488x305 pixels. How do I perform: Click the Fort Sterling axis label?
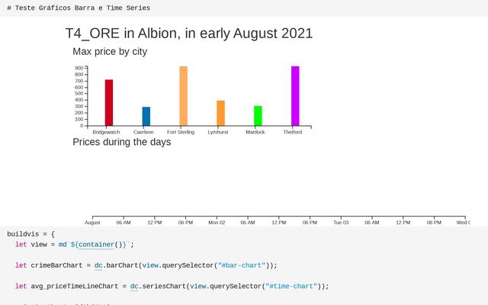181,132
